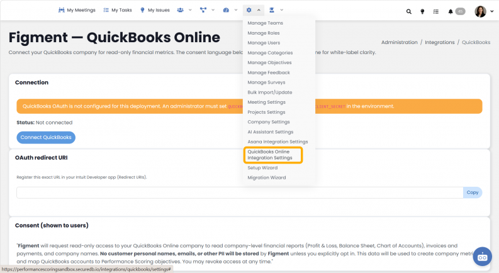
Task: Choose Bulk Import/Update menu entry
Action: point(269,92)
